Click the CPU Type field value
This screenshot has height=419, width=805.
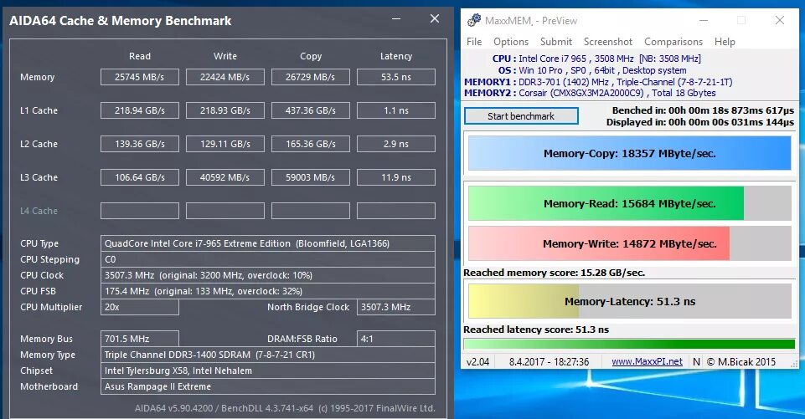pos(268,243)
